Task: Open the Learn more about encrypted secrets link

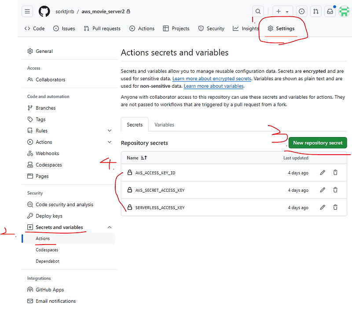Action: click(212, 78)
